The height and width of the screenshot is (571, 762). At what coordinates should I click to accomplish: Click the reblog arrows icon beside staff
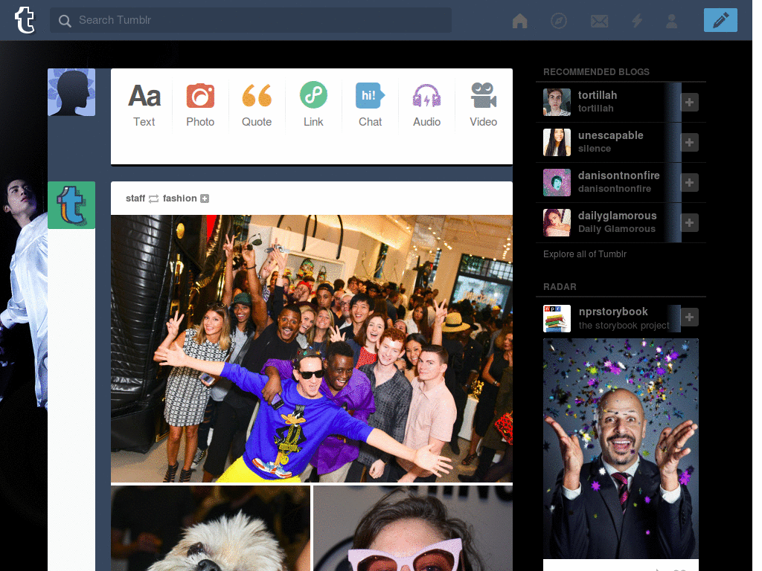pos(153,199)
